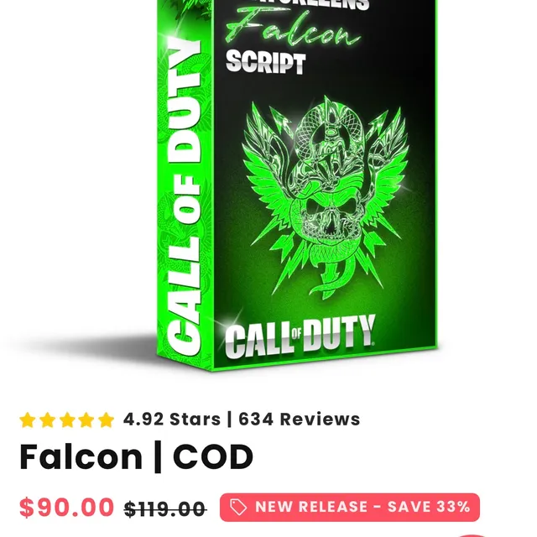The image size is (537, 537).
Task: Click the NEW RELEASE - SAVE 33% badge
Action: (350, 507)
